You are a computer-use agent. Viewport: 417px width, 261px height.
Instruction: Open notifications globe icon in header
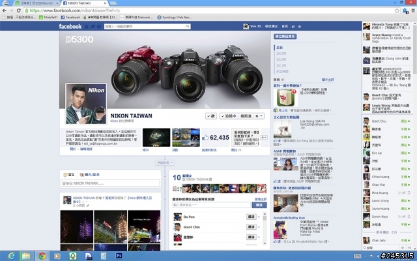(x=99, y=26)
